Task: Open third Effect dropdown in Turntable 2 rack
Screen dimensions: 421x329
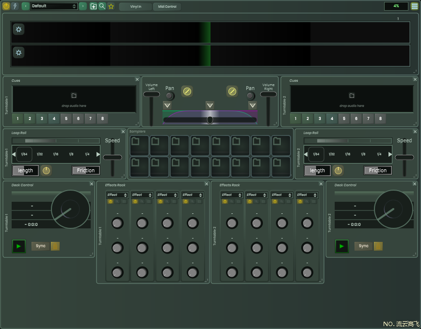Action: point(282,195)
